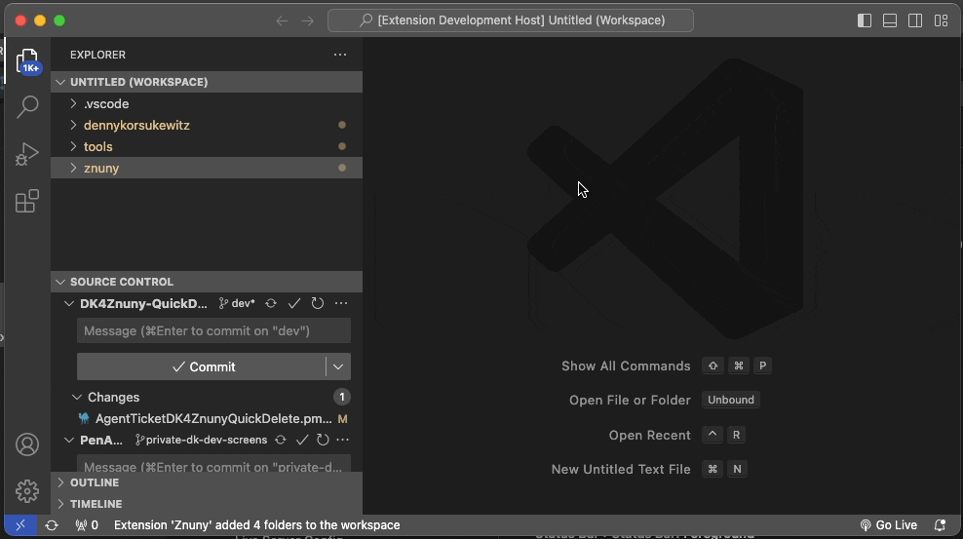Expand the tools folder
Image resolution: width=963 pixels, height=539 pixels.
click(207, 147)
